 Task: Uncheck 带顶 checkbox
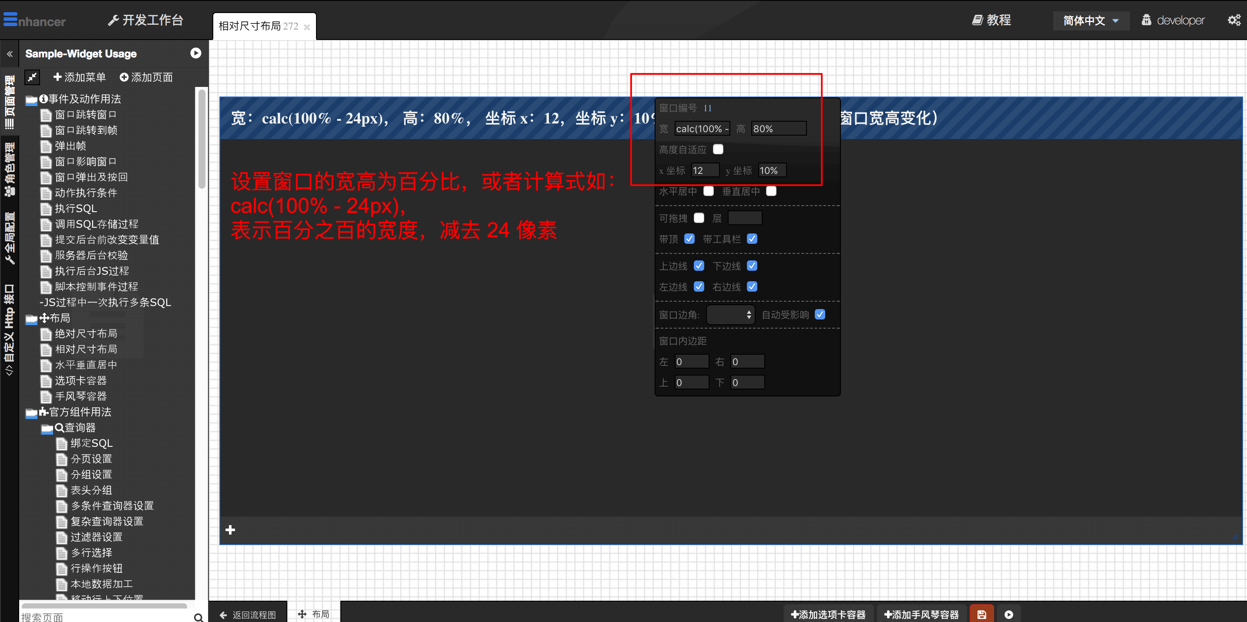pos(689,239)
